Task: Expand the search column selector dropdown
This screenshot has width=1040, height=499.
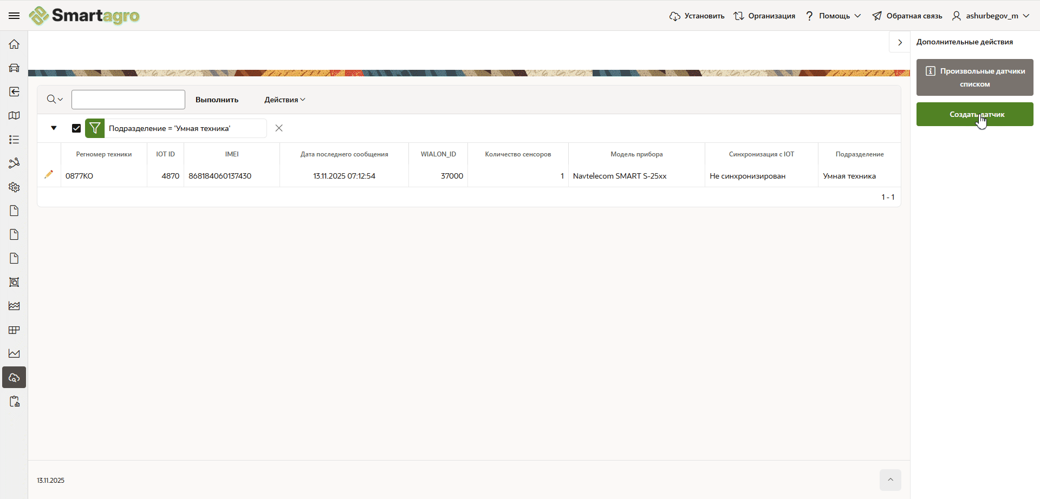Action: tap(55, 100)
